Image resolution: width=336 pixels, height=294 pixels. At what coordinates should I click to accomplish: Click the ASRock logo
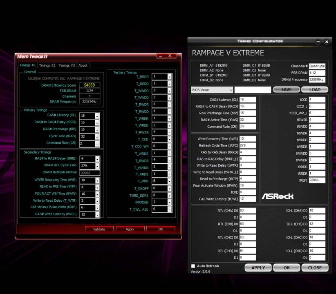[x=278, y=196]
